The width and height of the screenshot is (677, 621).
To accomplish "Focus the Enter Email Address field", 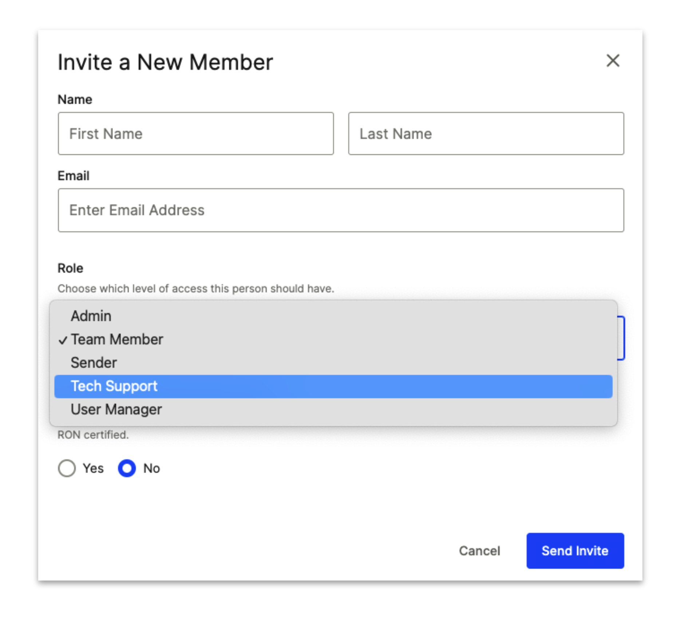I will pyautogui.click(x=341, y=210).
